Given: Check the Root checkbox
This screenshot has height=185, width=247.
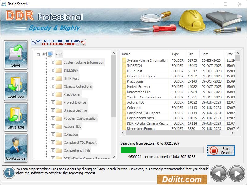Looking at the screenshot, I should tap(44, 54).
